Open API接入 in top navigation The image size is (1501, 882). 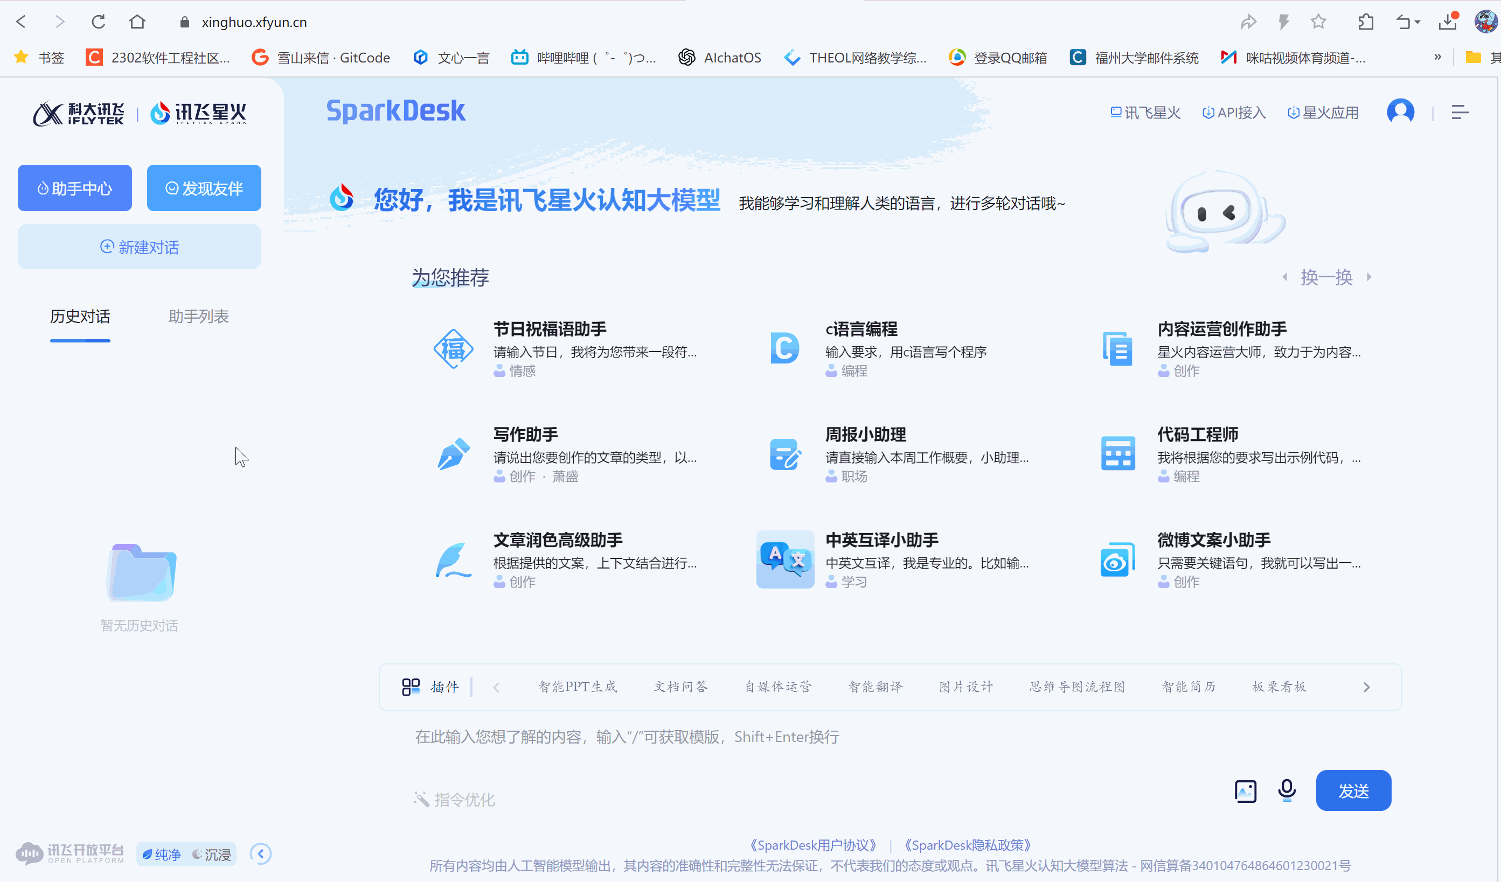click(x=1234, y=113)
